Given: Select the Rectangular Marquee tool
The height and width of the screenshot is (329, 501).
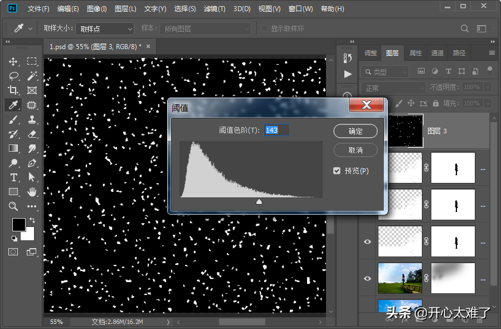Looking at the screenshot, I should [x=32, y=61].
